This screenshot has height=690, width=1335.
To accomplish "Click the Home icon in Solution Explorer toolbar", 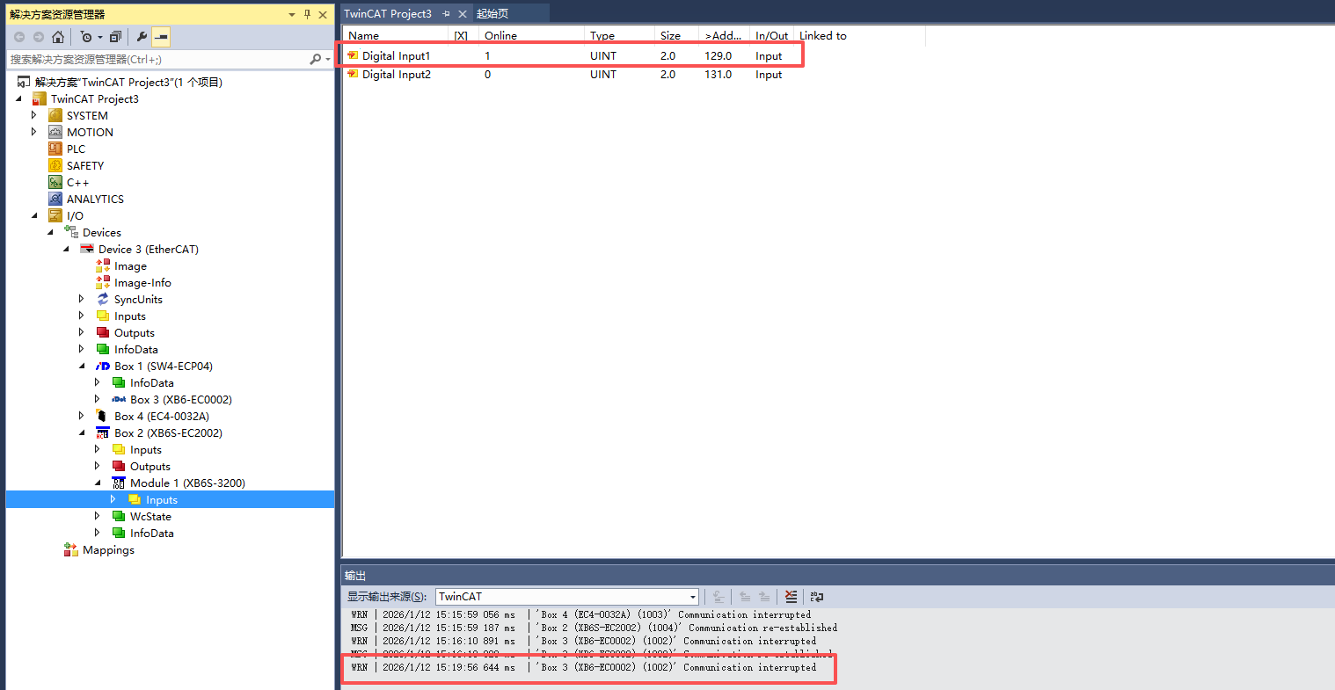I will point(58,37).
